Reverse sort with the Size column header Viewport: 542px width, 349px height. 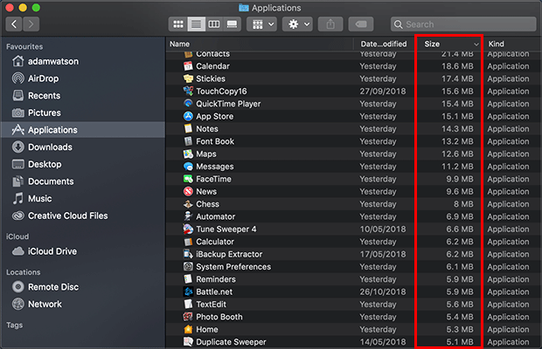click(449, 44)
